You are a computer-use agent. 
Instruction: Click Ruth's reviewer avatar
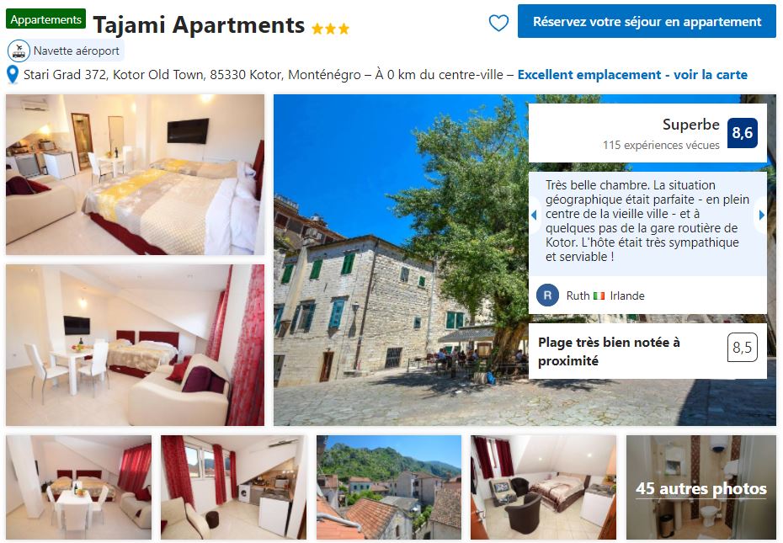point(547,295)
